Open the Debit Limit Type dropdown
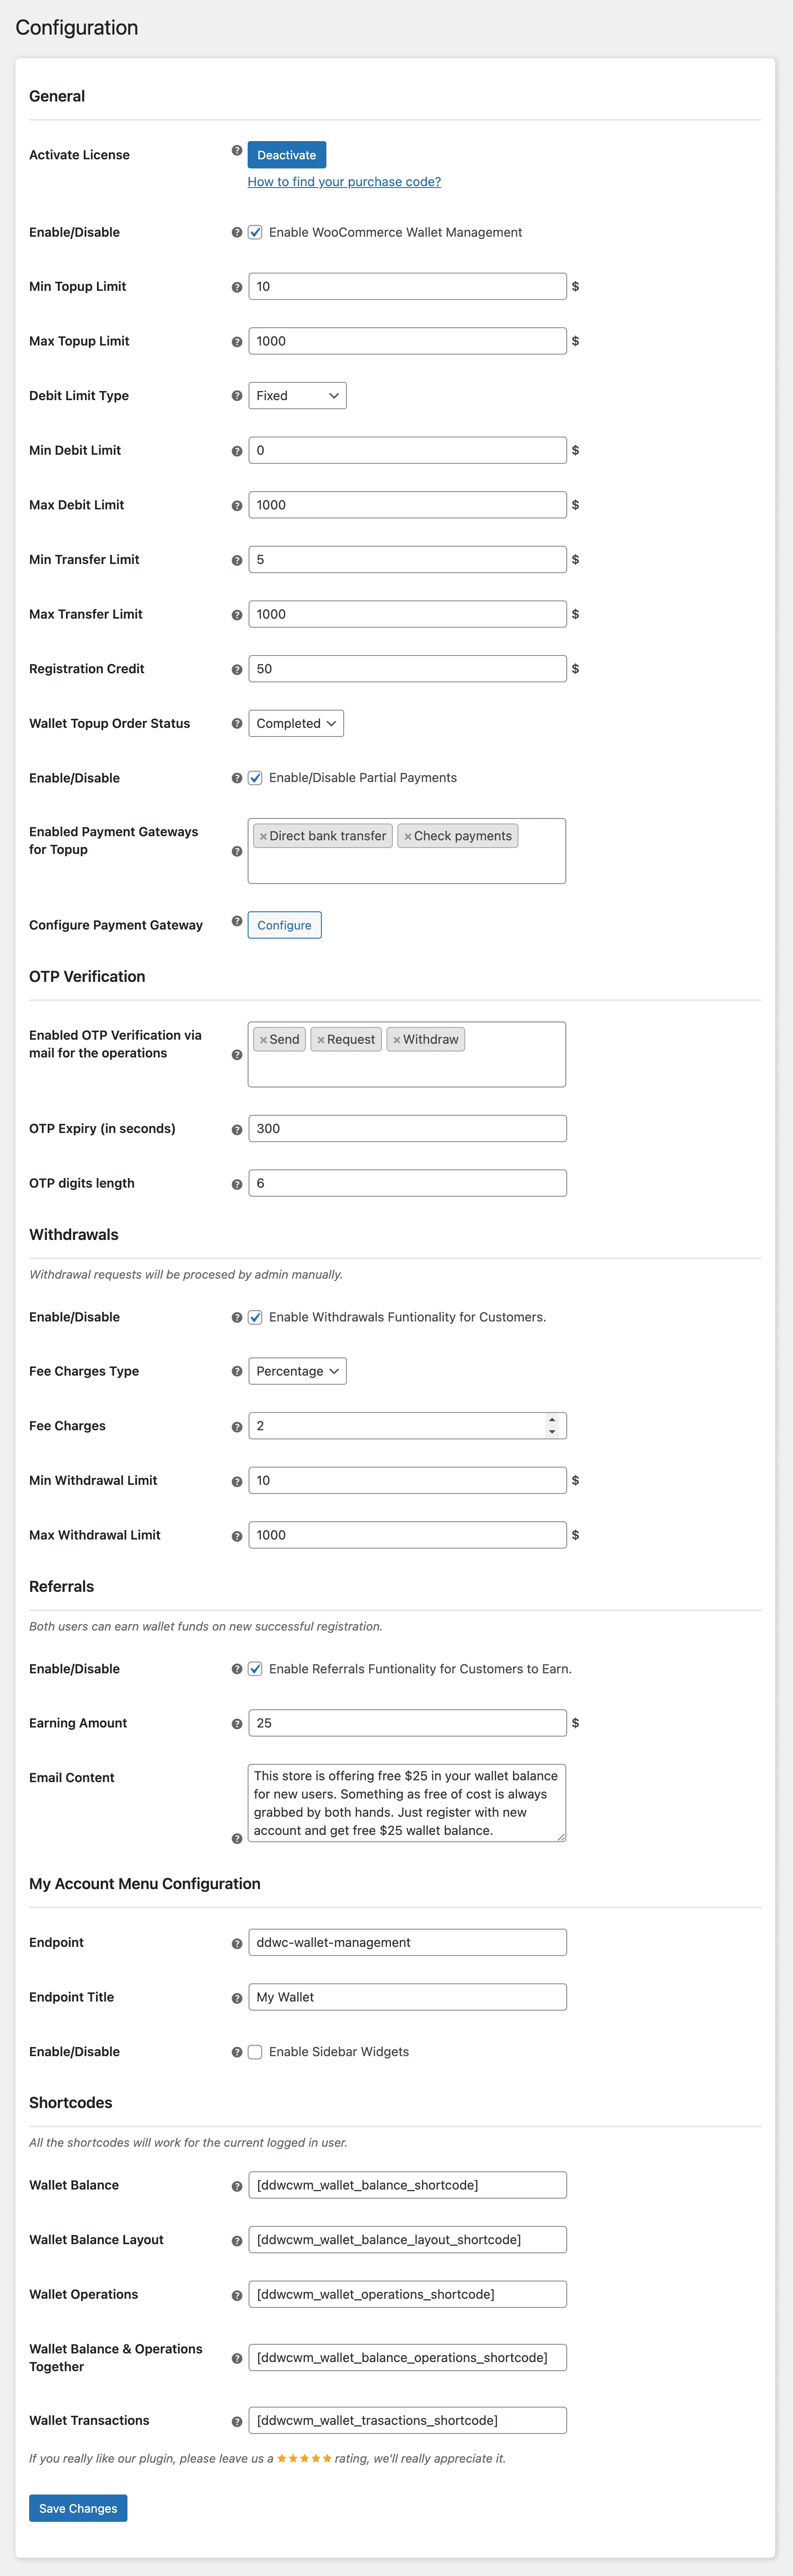Screen dimensions: 793x2576 tap(297, 395)
